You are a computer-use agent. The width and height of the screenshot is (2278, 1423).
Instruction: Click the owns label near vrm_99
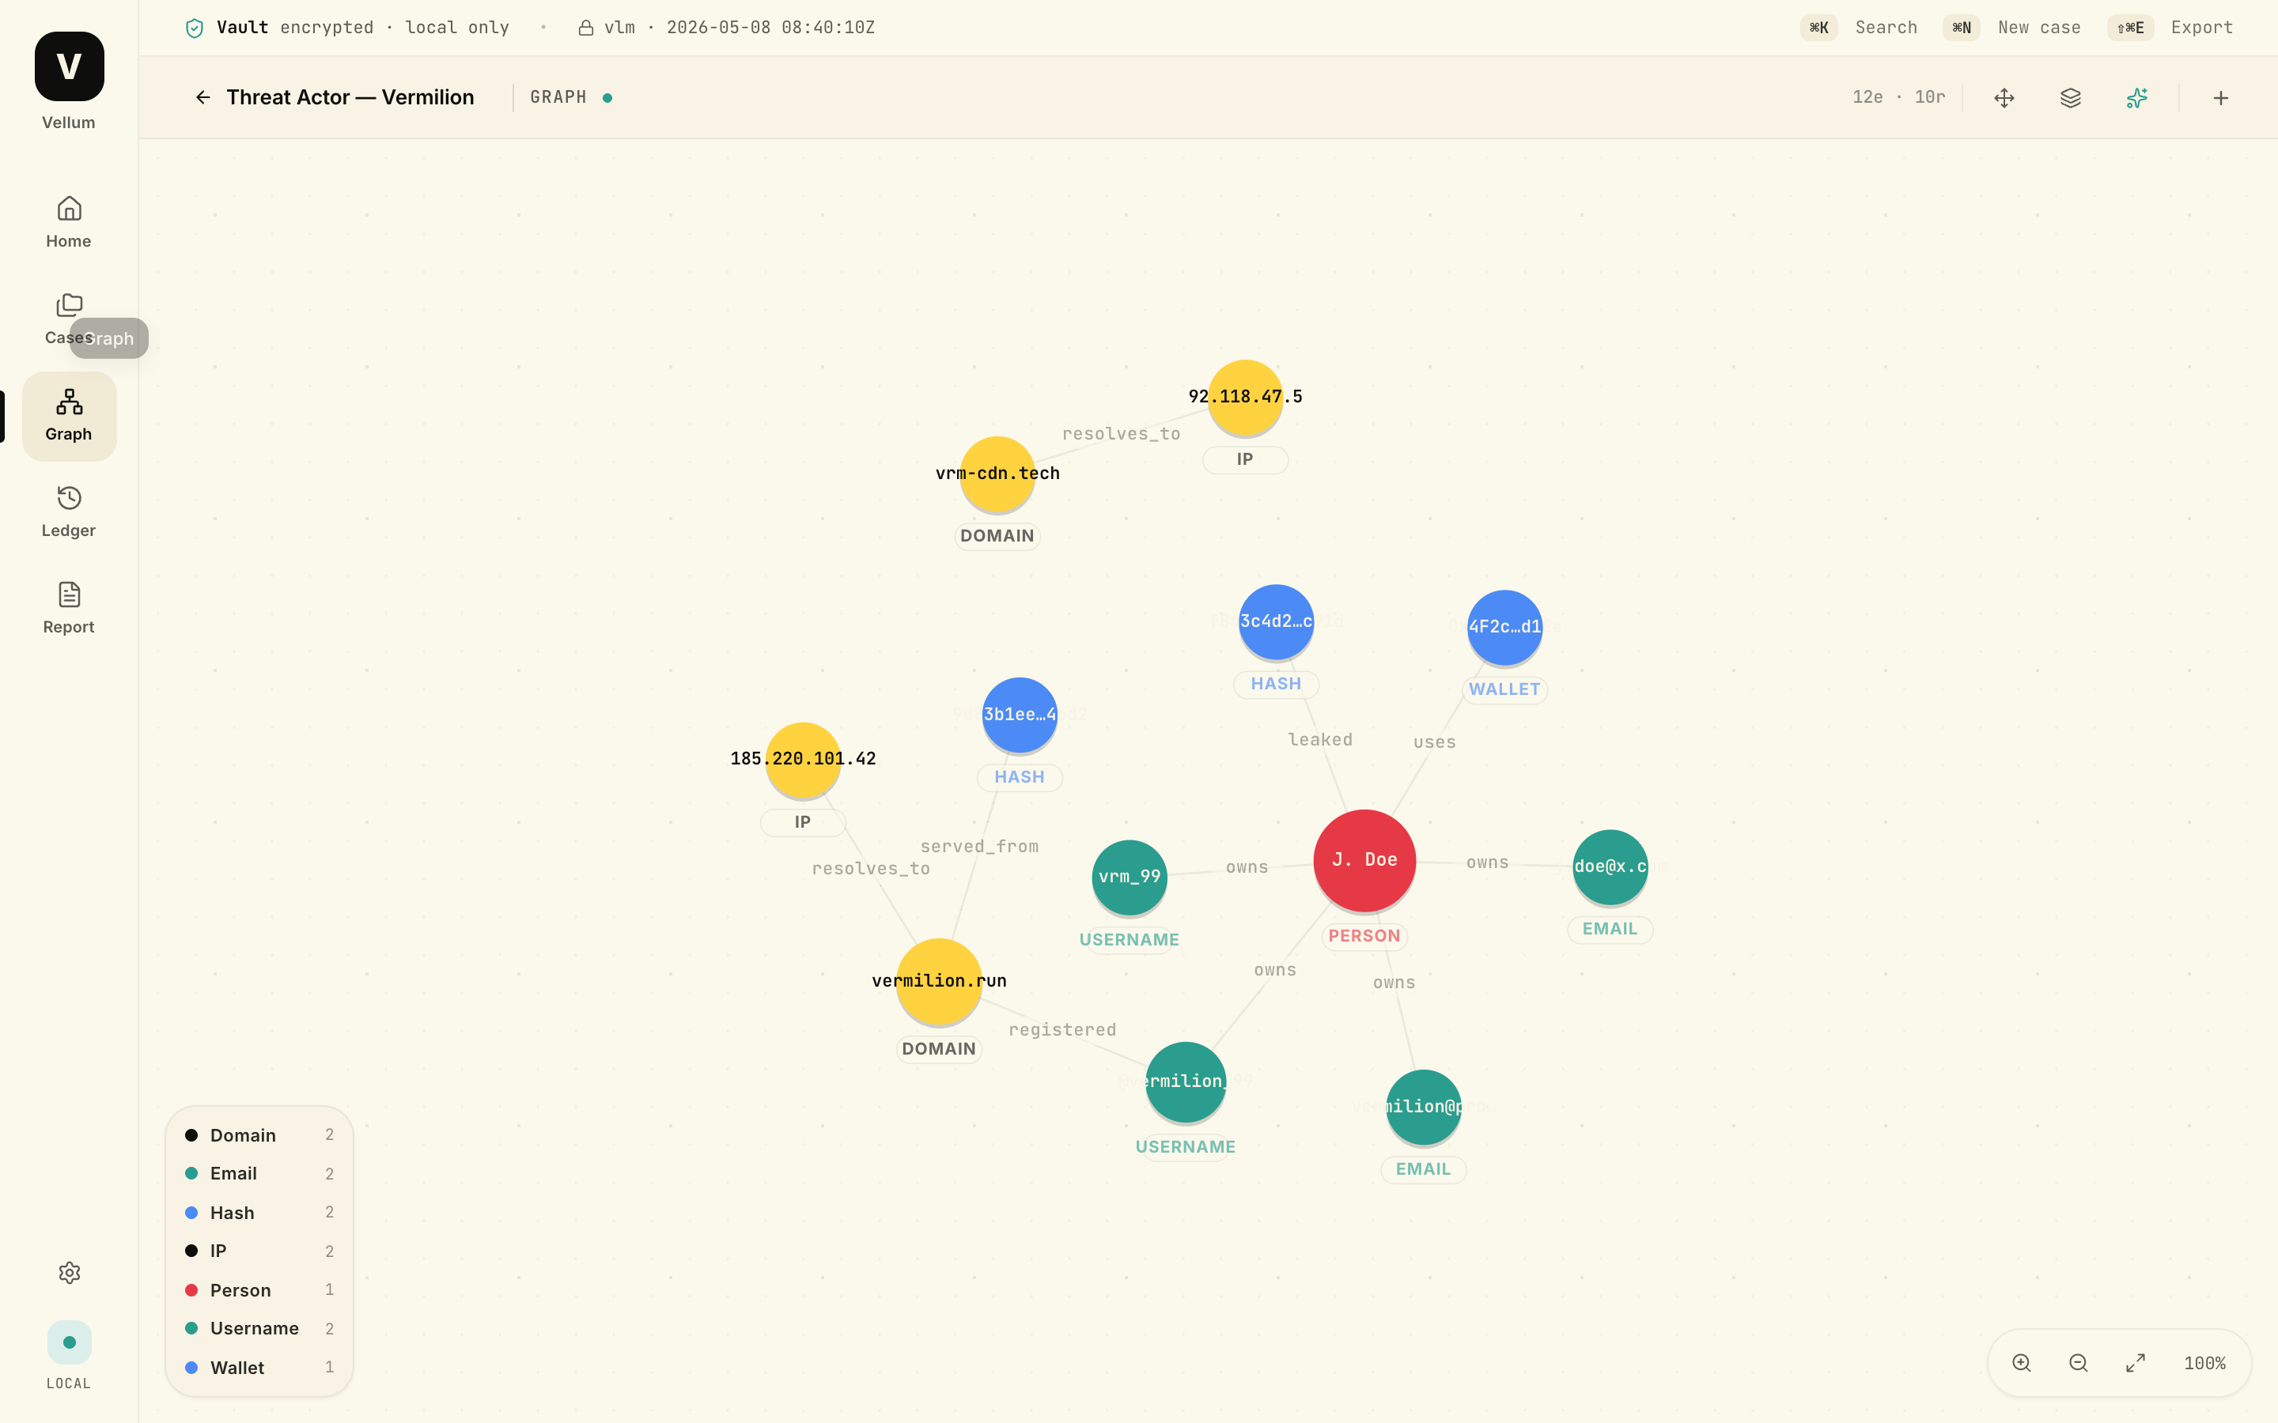pos(1247,868)
